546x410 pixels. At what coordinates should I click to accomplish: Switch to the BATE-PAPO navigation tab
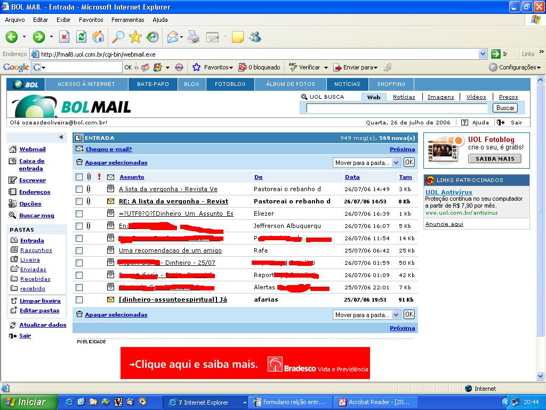coord(153,84)
